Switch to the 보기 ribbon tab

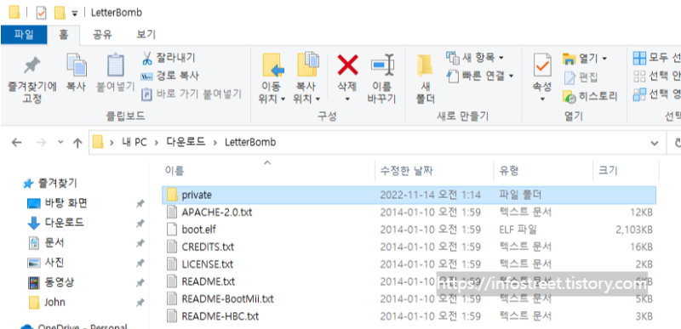[146, 34]
